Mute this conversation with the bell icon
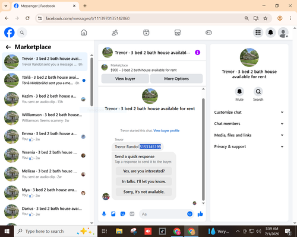 click(239, 91)
